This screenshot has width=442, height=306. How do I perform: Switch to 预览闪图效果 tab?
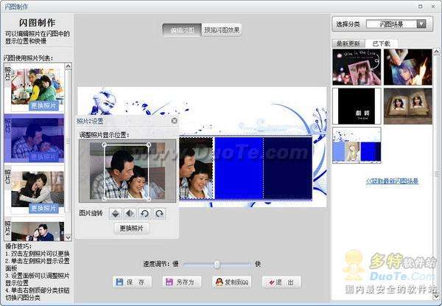point(222,30)
